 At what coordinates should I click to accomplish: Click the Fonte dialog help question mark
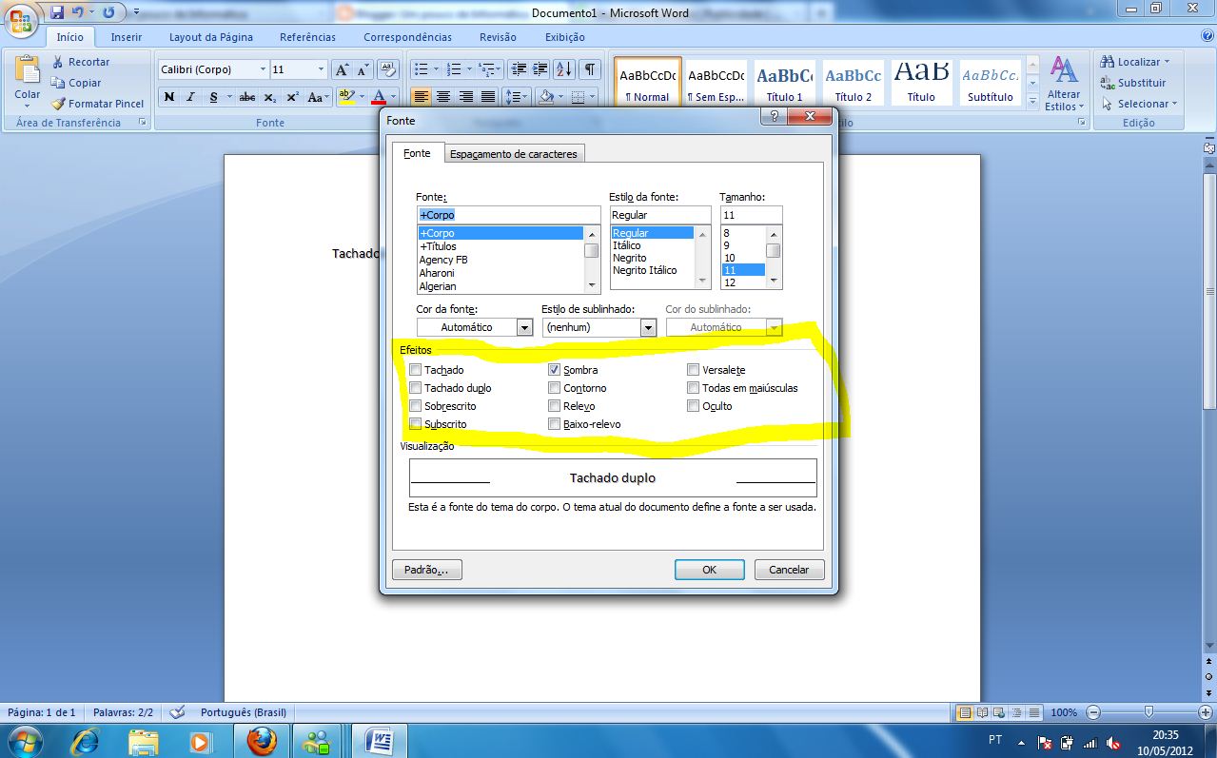click(775, 116)
